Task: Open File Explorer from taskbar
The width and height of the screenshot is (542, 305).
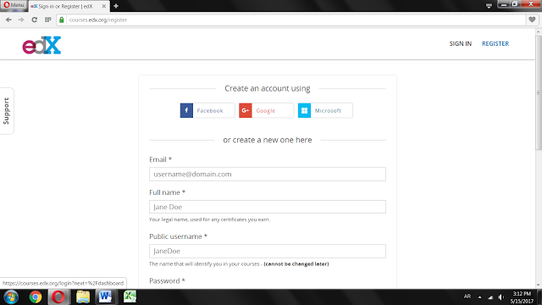Action: [x=83, y=297]
